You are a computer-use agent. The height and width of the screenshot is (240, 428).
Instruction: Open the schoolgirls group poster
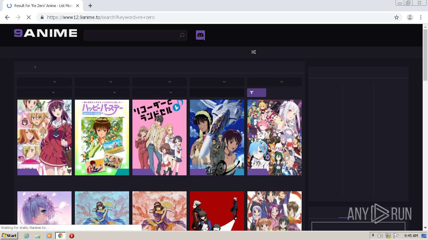tap(275, 211)
